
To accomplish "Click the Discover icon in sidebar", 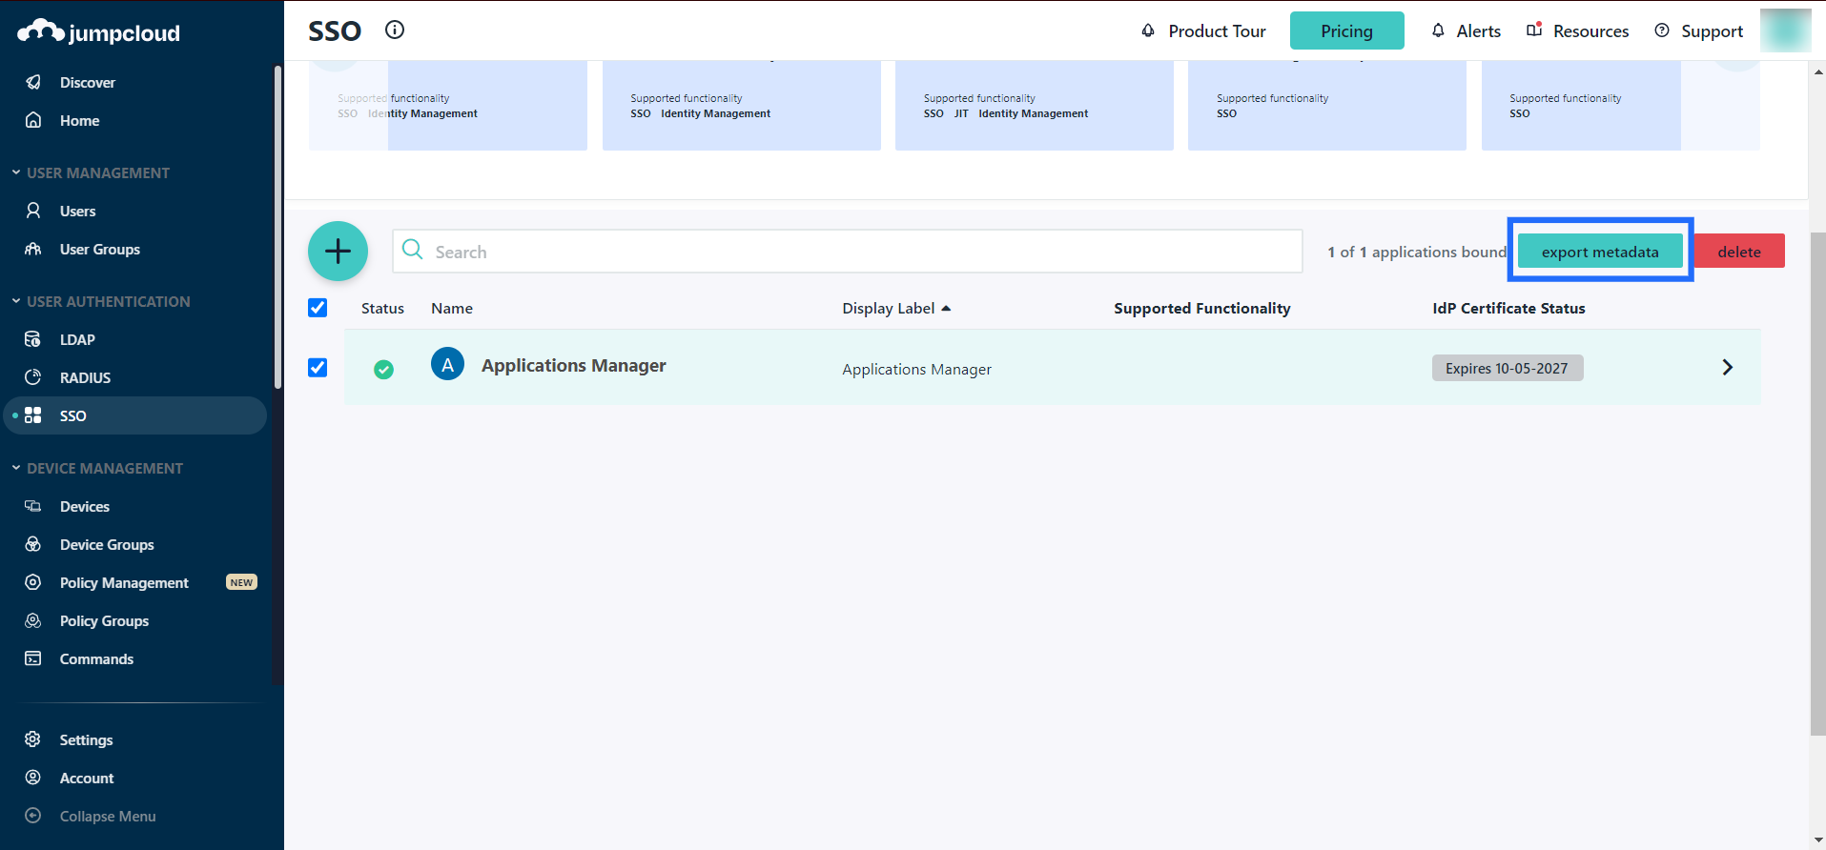I will [x=33, y=82].
